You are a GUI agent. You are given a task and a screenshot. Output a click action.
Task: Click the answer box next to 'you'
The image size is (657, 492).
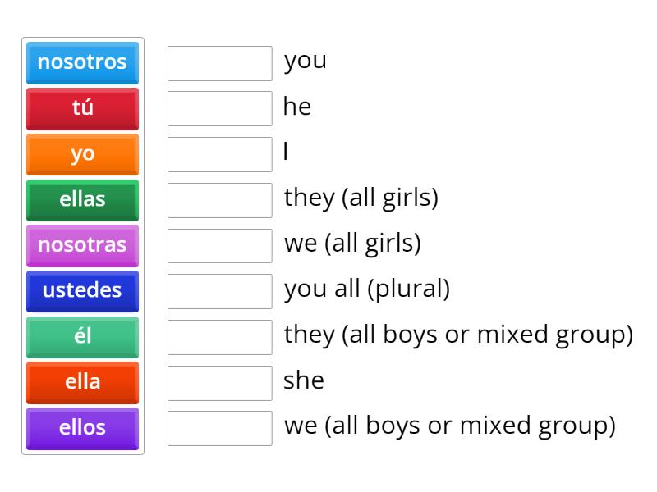click(219, 63)
